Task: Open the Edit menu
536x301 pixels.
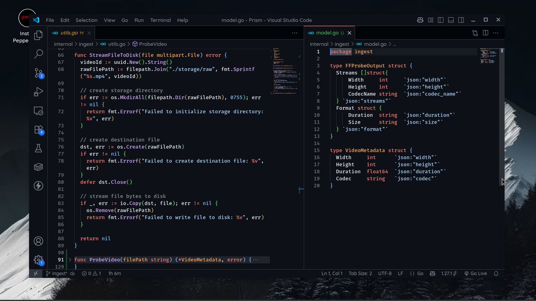Action: (65, 20)
